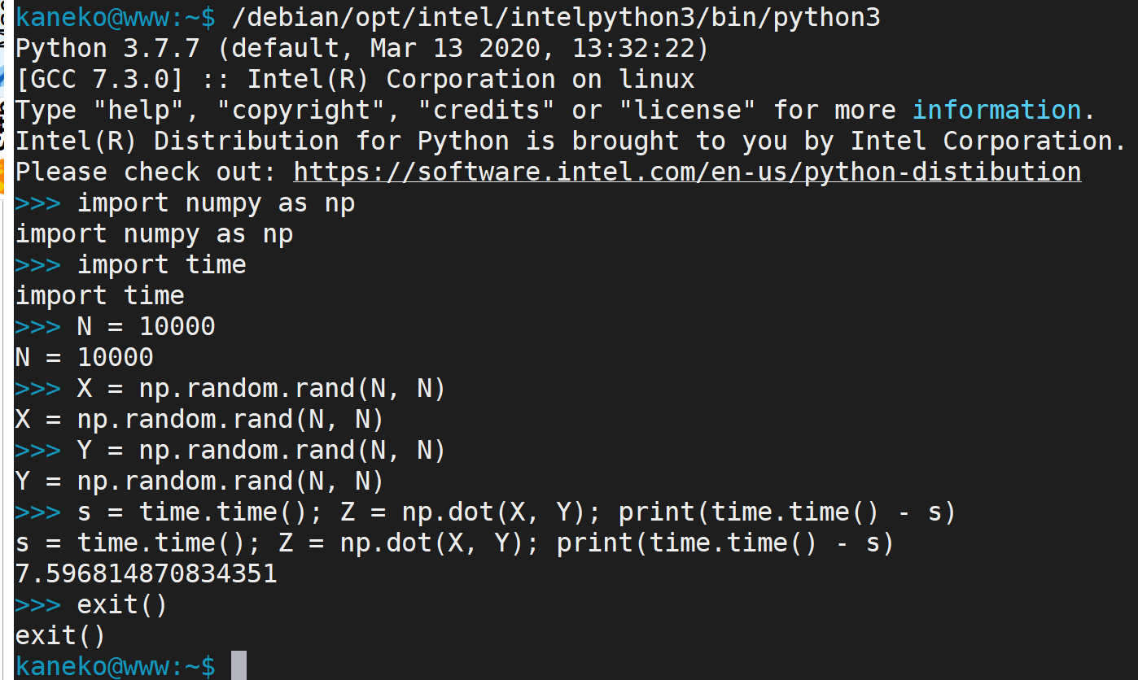Click the first "kaneko@www:~$" prompt
Image resolution: width=1138 pixels, height=680 pixels.
point(116,18)
